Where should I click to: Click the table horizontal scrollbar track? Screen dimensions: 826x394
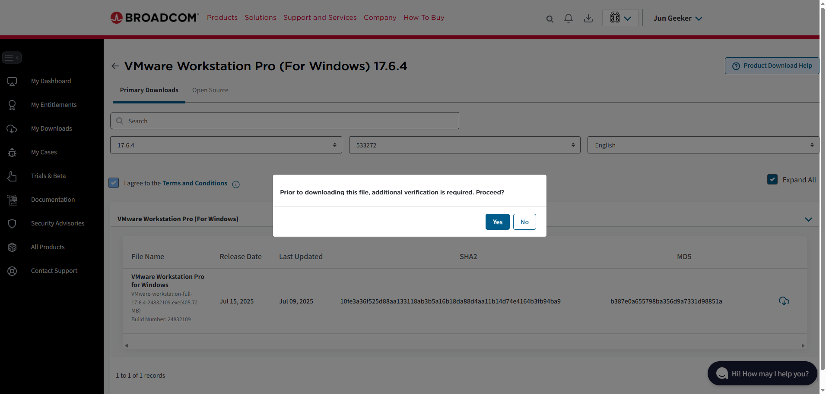point(465,346)
